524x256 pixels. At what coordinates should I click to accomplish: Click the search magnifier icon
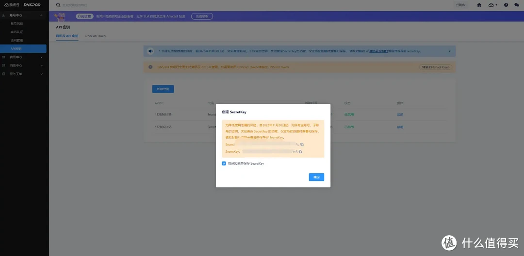58,5
